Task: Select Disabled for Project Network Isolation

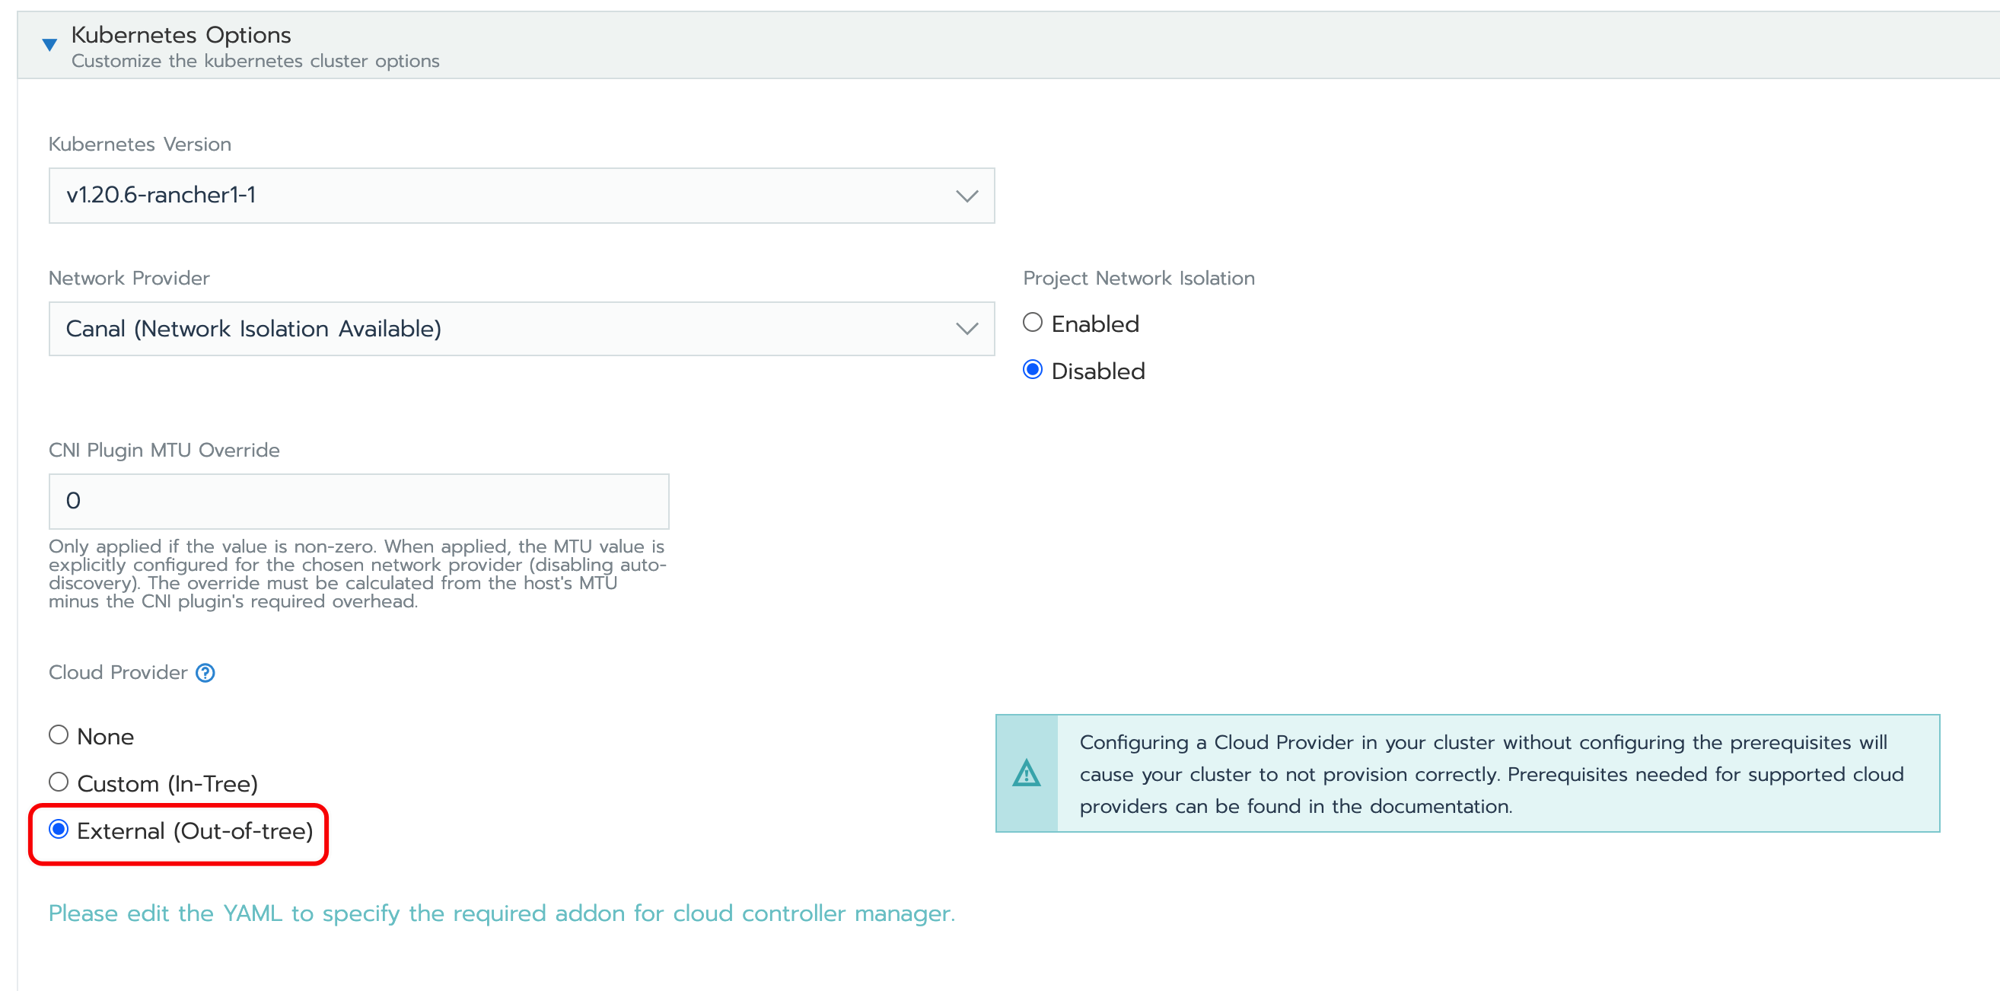Action: click(x=1033, y=371)
